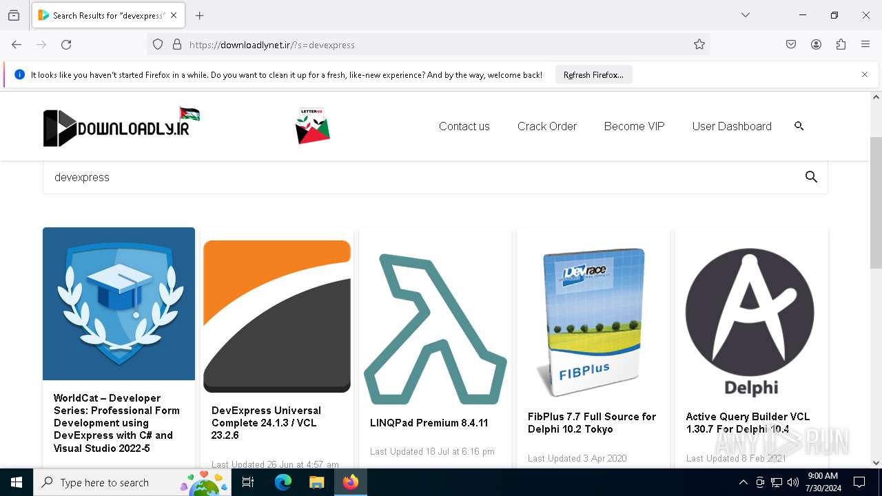The image size is (882, 496).
Task: Open the Extensions puzzle icon
Action: click(841, 45)
